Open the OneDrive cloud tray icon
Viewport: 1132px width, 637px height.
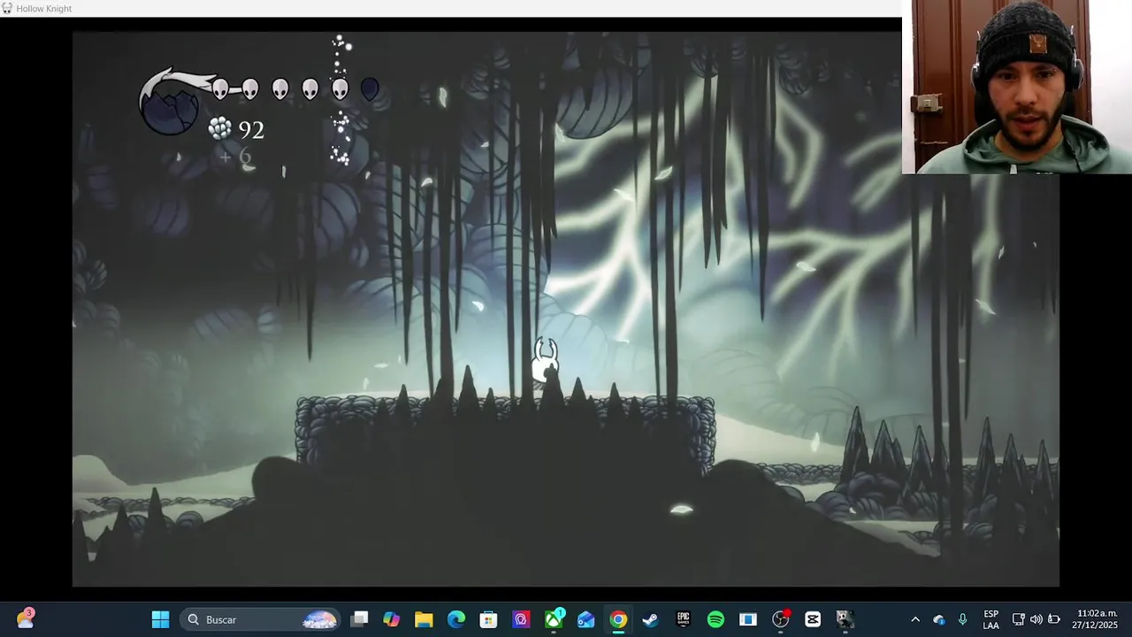coord(939,619)
